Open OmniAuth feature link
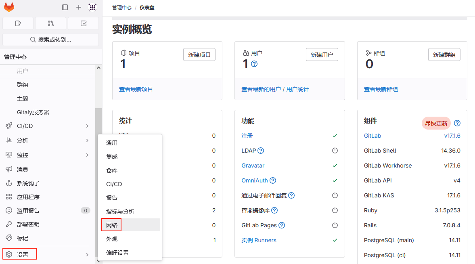Viewport: 475px width, 264px height. (x=255, y=181)
